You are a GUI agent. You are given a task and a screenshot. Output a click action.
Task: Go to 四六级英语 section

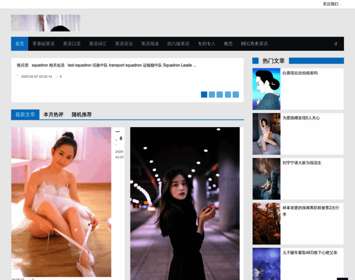coord(178,44)
